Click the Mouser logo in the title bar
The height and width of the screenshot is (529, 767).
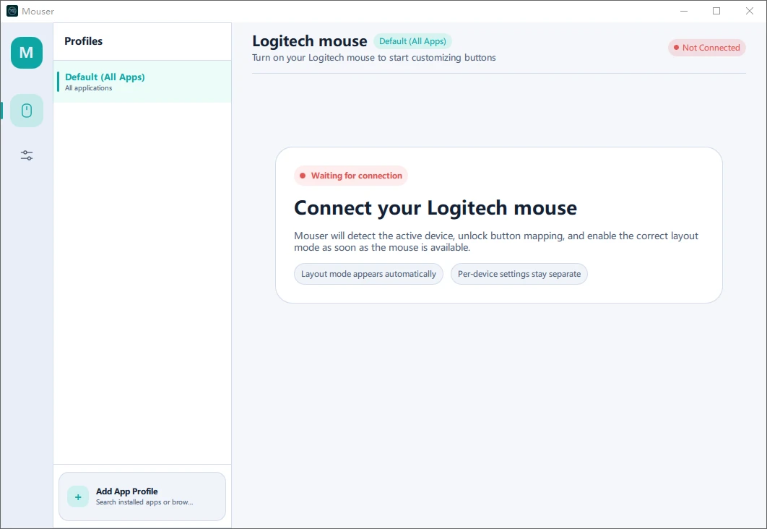point(11,11)
